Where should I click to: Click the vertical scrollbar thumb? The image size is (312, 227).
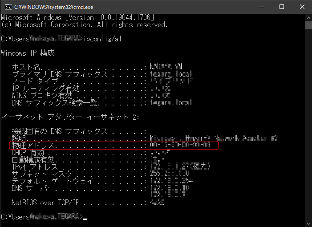[308, 25]
